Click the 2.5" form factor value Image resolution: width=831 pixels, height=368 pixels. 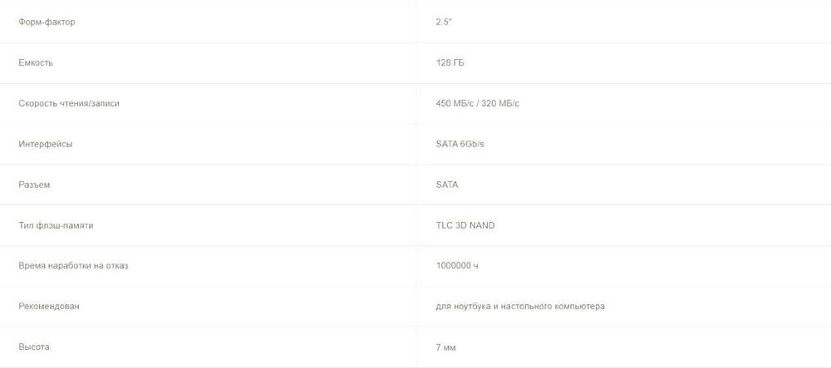click(x=443, y=22)
